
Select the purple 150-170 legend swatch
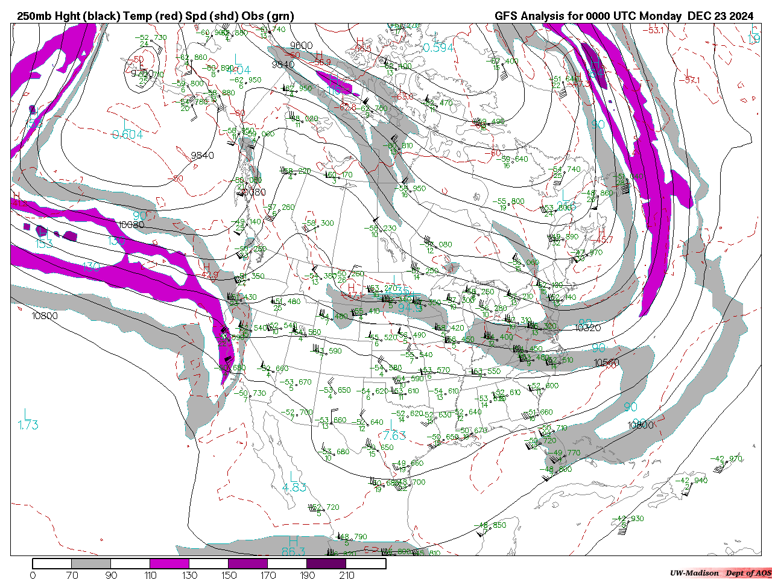tap(248, 564)
